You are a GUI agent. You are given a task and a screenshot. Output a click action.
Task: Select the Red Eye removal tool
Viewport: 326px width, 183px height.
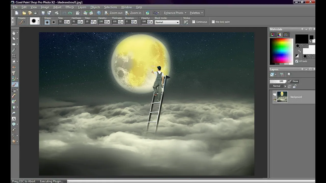tap(14, 67)
